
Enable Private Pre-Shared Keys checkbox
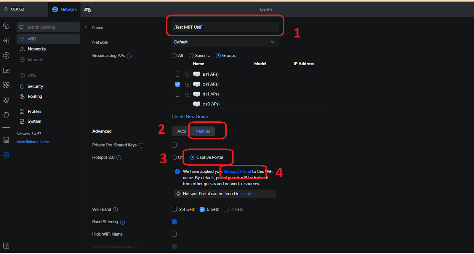tap(174, 145)
